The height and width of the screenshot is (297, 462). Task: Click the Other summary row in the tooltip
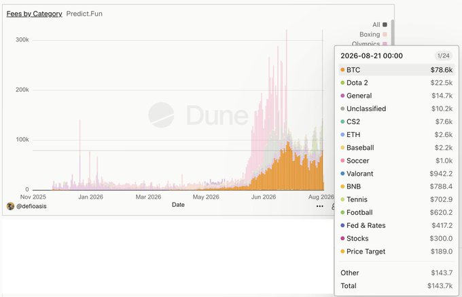pyautogui.click(x=396, y=273)
